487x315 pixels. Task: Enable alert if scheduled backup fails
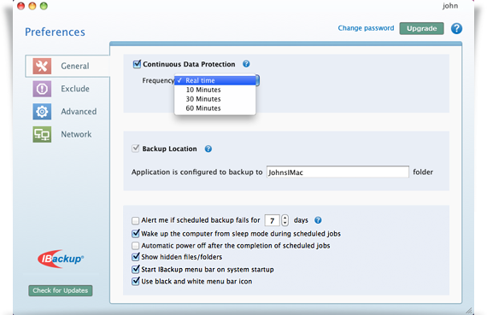[135, 220]
